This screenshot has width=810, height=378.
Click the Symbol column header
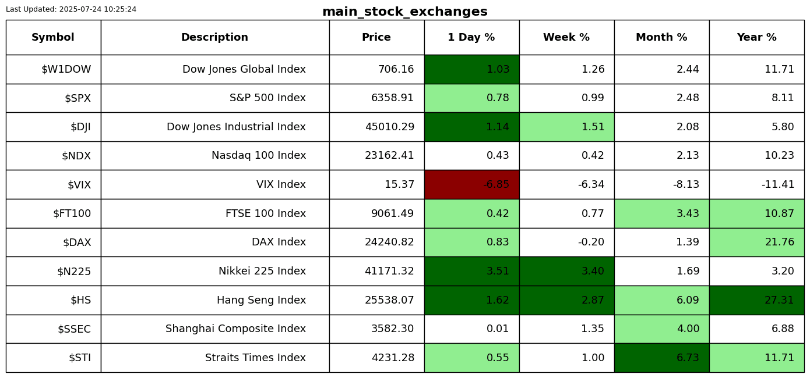(x=53, y=37)
